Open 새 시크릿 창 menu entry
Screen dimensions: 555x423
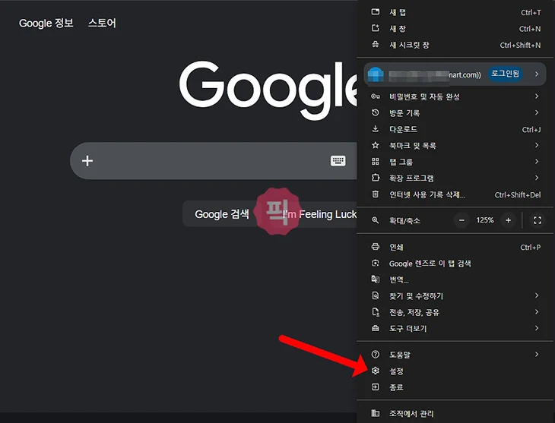click(455, 45)
